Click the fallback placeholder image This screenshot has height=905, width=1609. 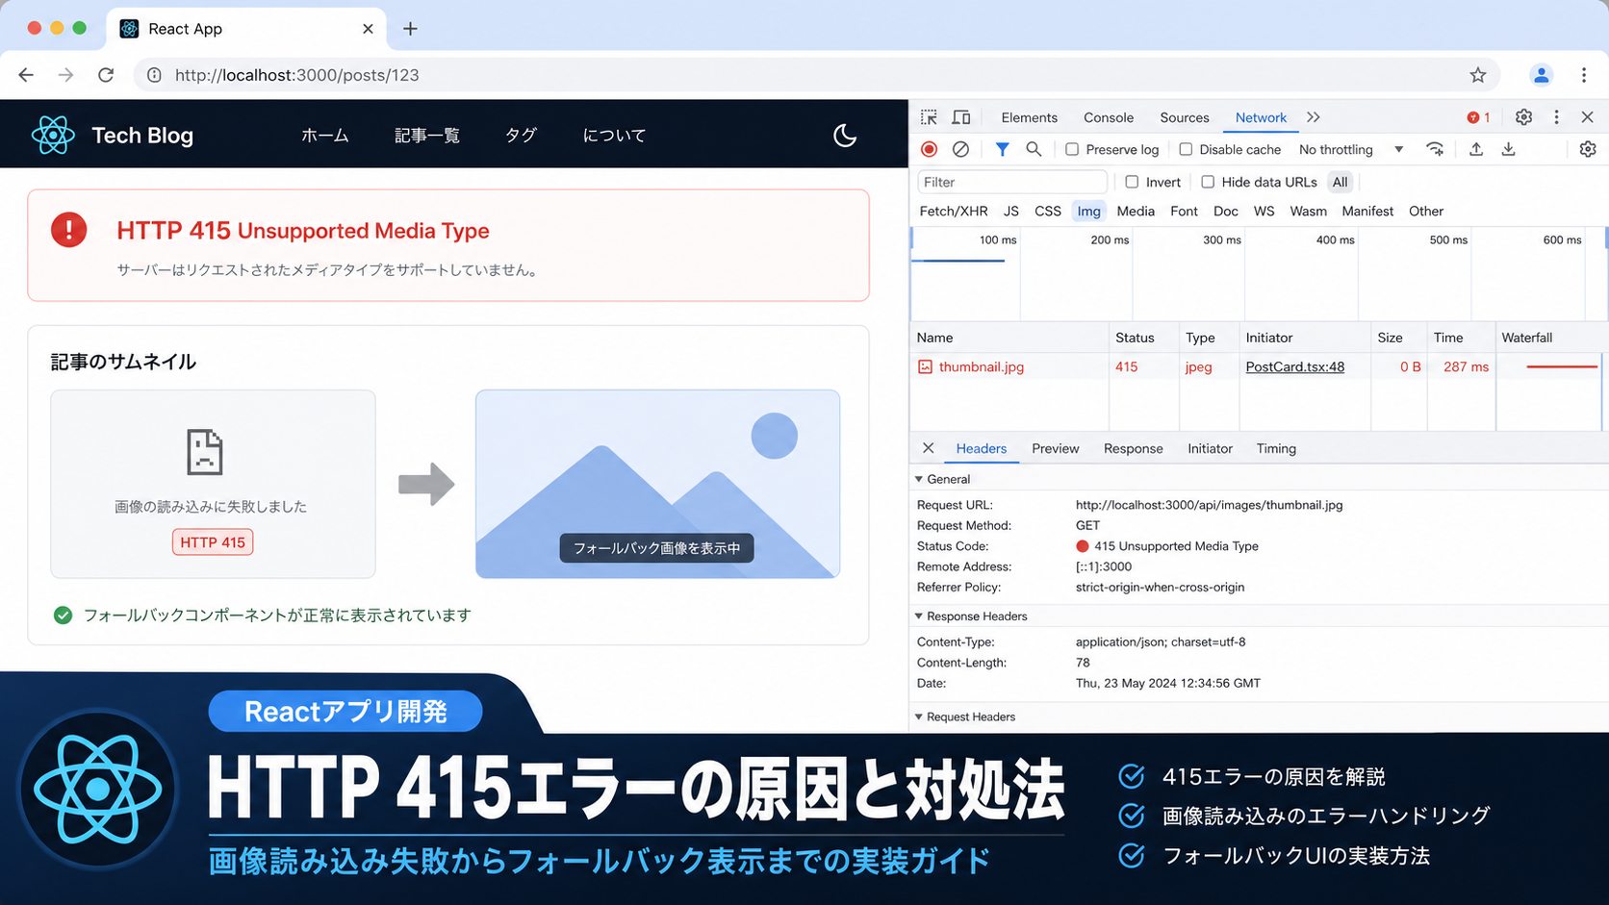(657, 484)
